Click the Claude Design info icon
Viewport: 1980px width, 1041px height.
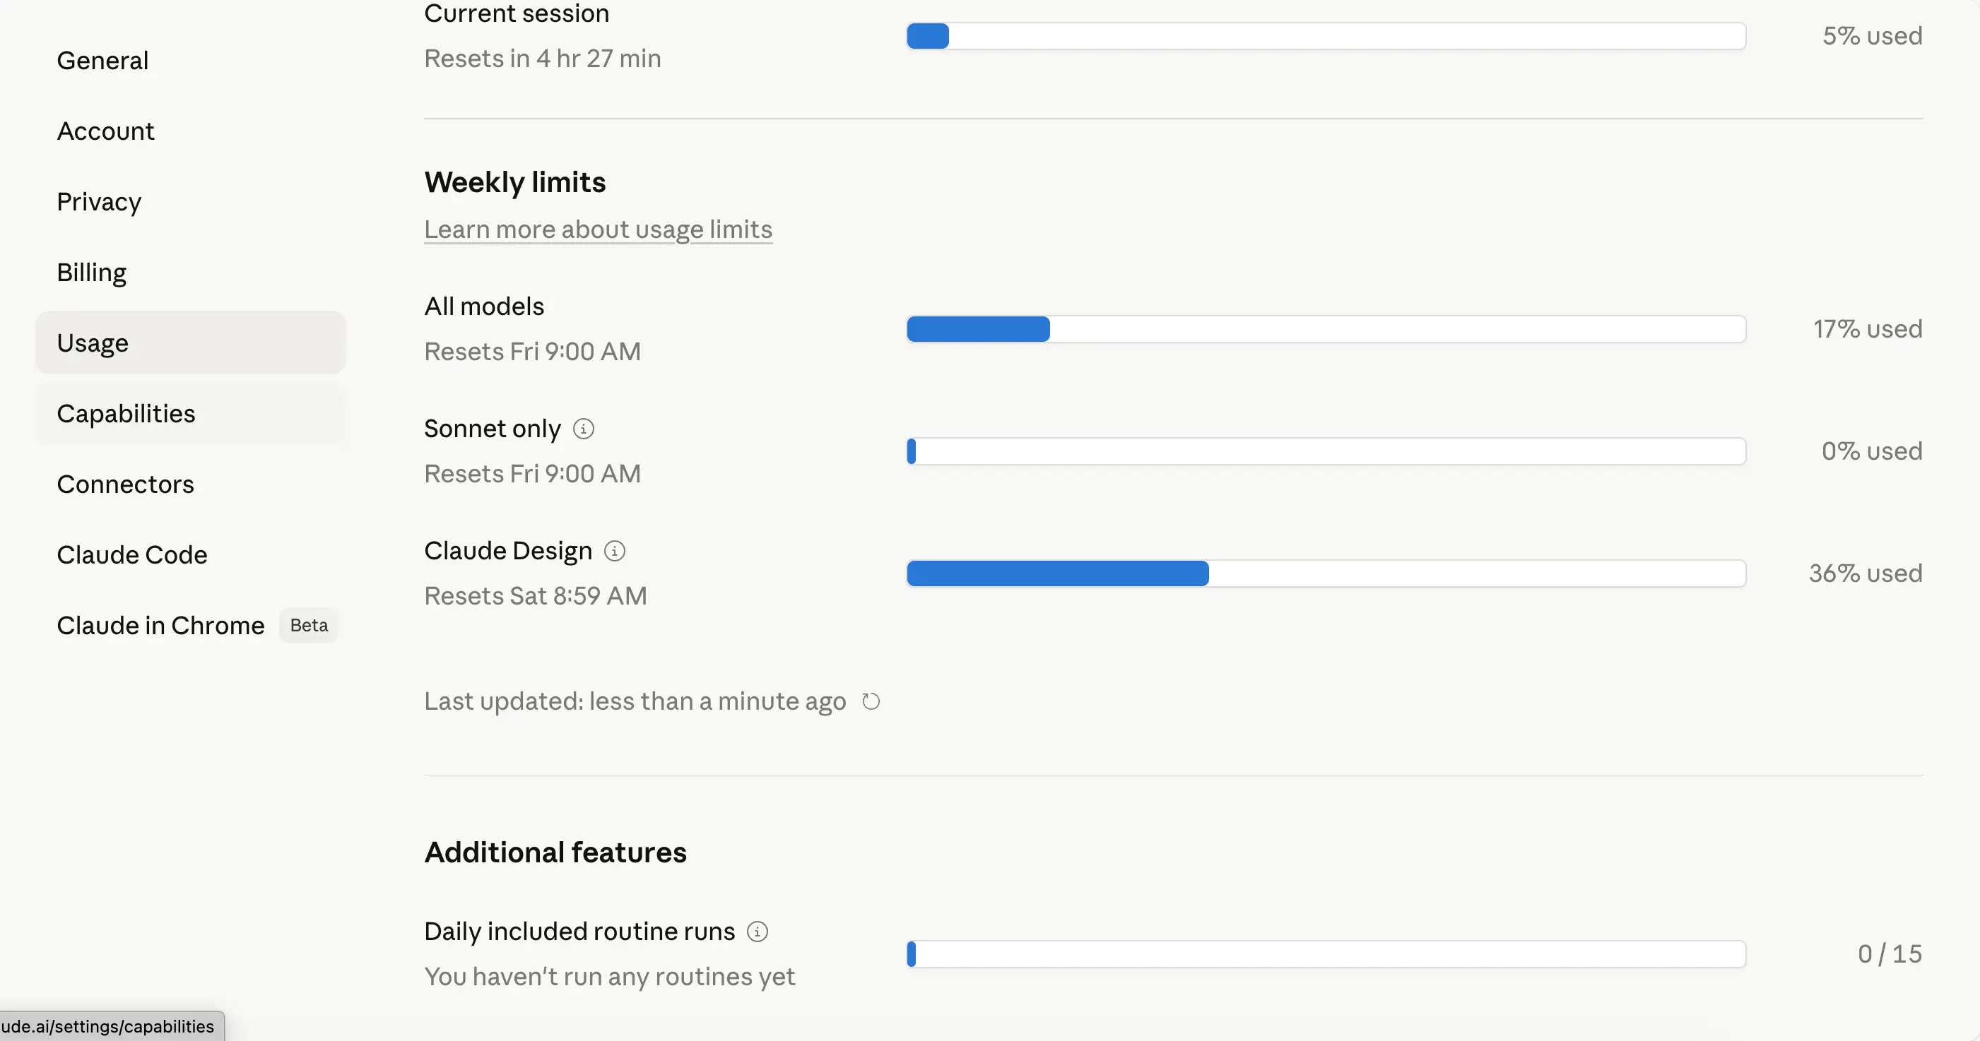614,551
